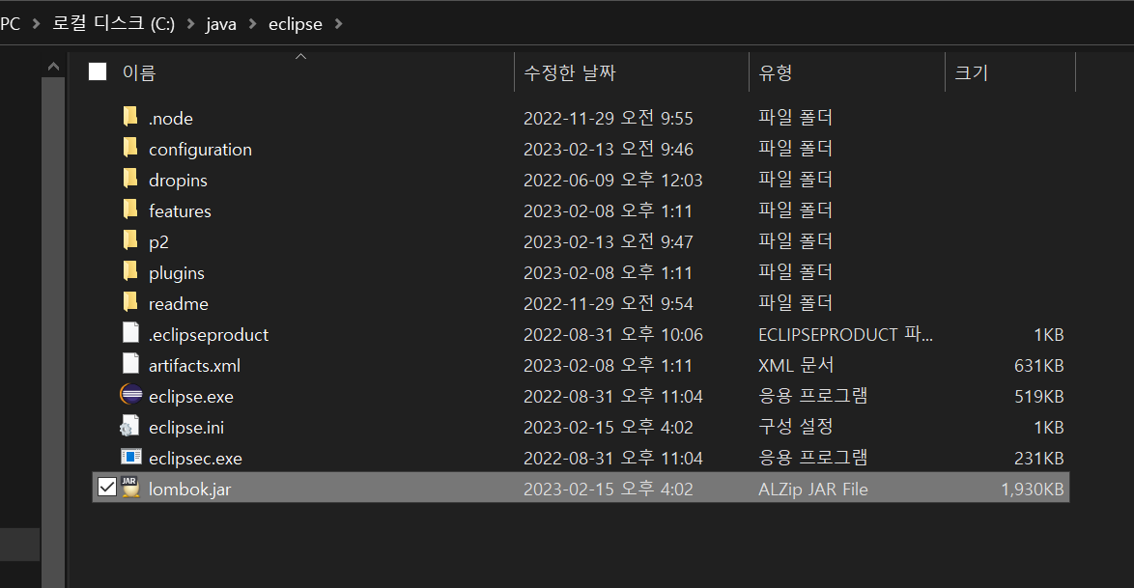Click the plugins folder icon
Screen dimensions: 1134x588
(x=130, y=271)
